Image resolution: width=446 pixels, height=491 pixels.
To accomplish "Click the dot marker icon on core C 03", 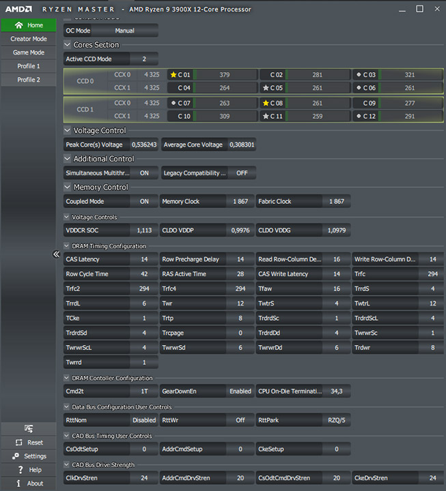I will (x=359, y=74).
